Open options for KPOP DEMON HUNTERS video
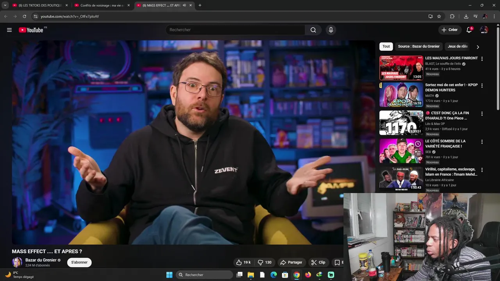The width and height of the screenshot is (500, 281). pyautogui.click(x=482, y=85)
